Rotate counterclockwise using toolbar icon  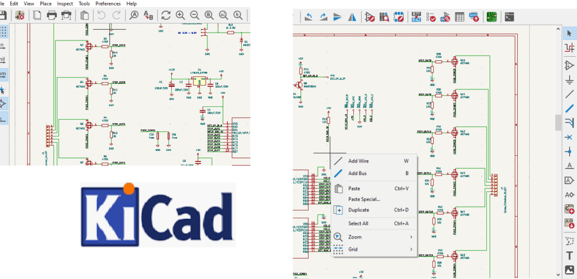(x=309, y=17)
